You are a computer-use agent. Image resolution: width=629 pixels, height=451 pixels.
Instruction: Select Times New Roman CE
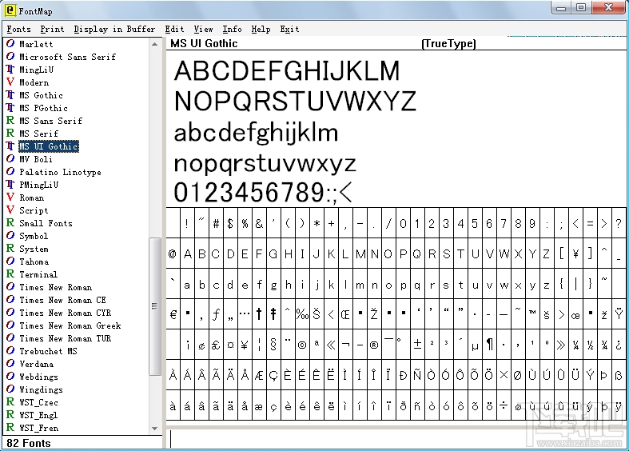(62, 300)
